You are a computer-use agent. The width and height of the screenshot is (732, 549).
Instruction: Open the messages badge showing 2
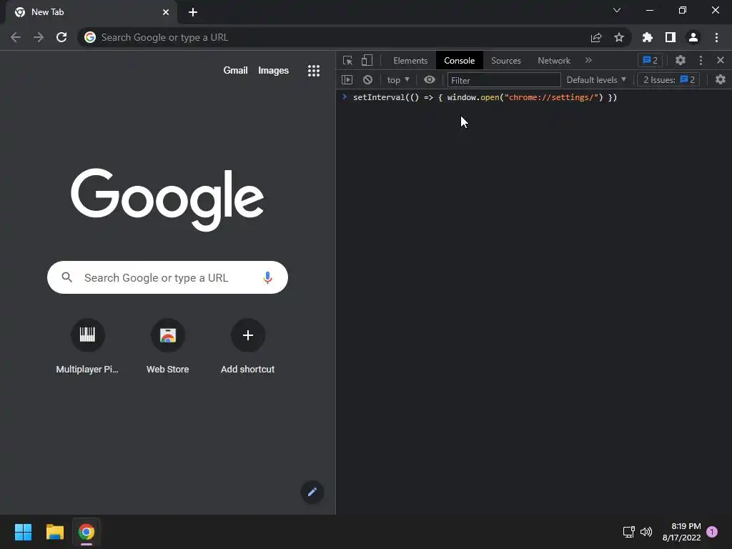pyautogui.click(x=650, y=60)
